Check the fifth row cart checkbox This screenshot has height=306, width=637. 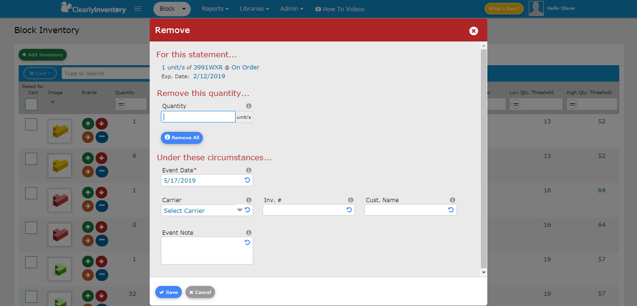pyautogui.click(x=31, y=262)
